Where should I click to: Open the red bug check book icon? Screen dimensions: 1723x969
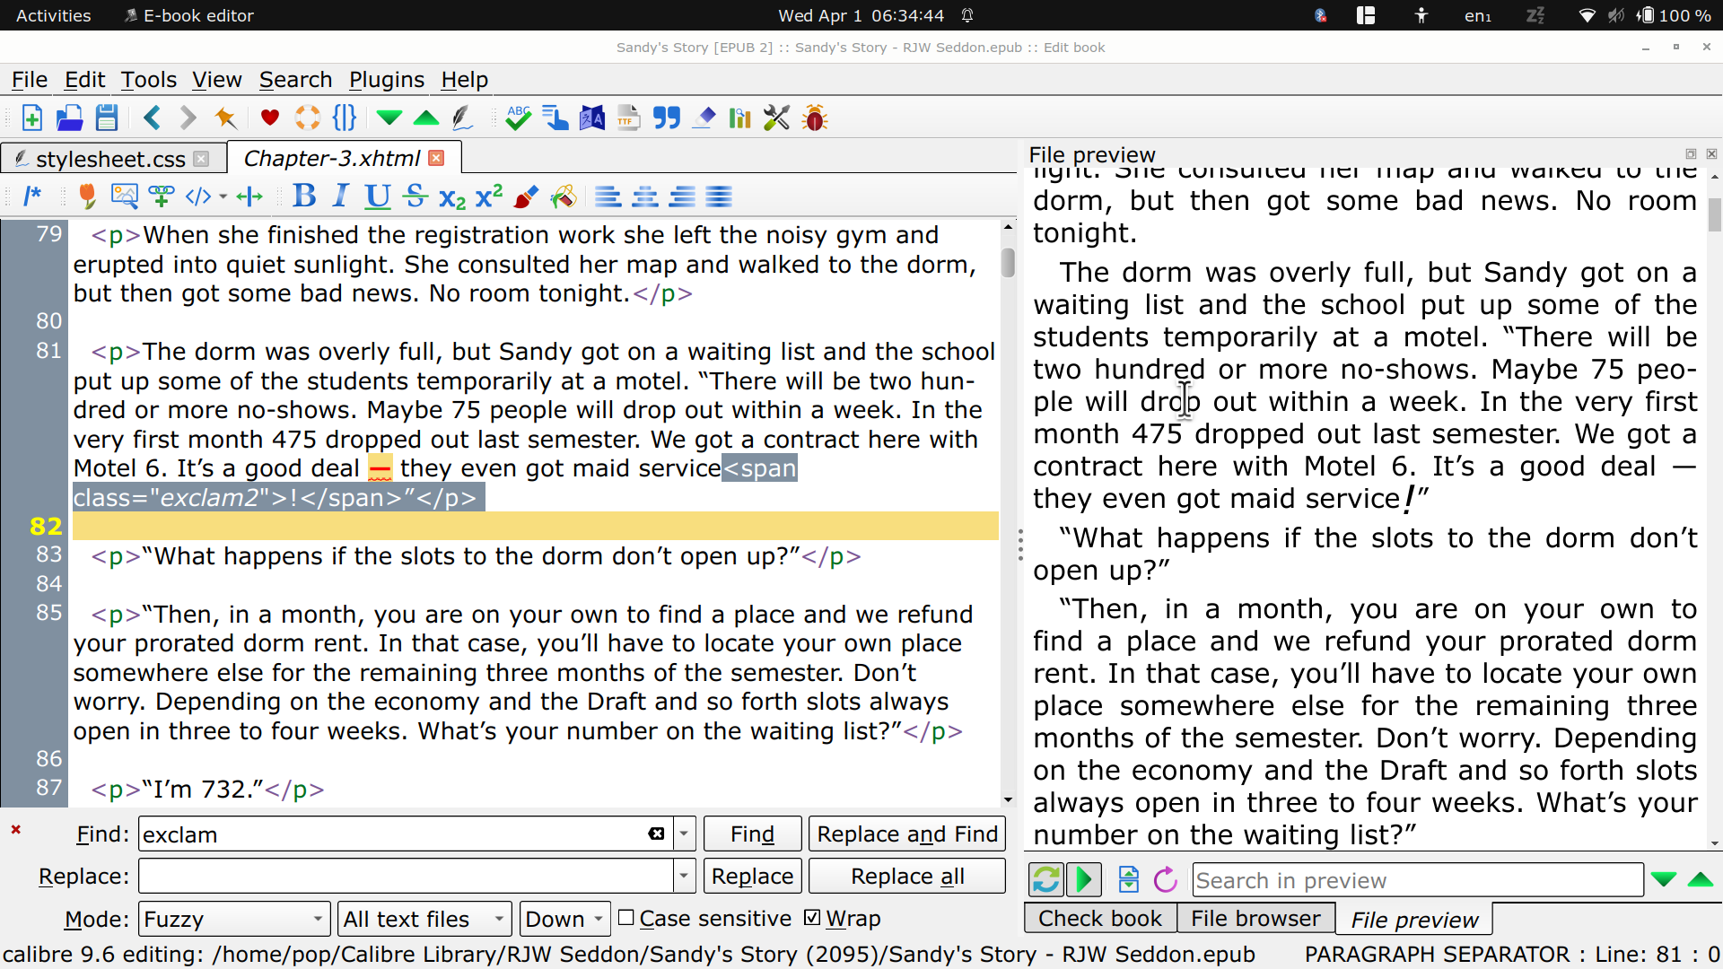tap(815, 118)
